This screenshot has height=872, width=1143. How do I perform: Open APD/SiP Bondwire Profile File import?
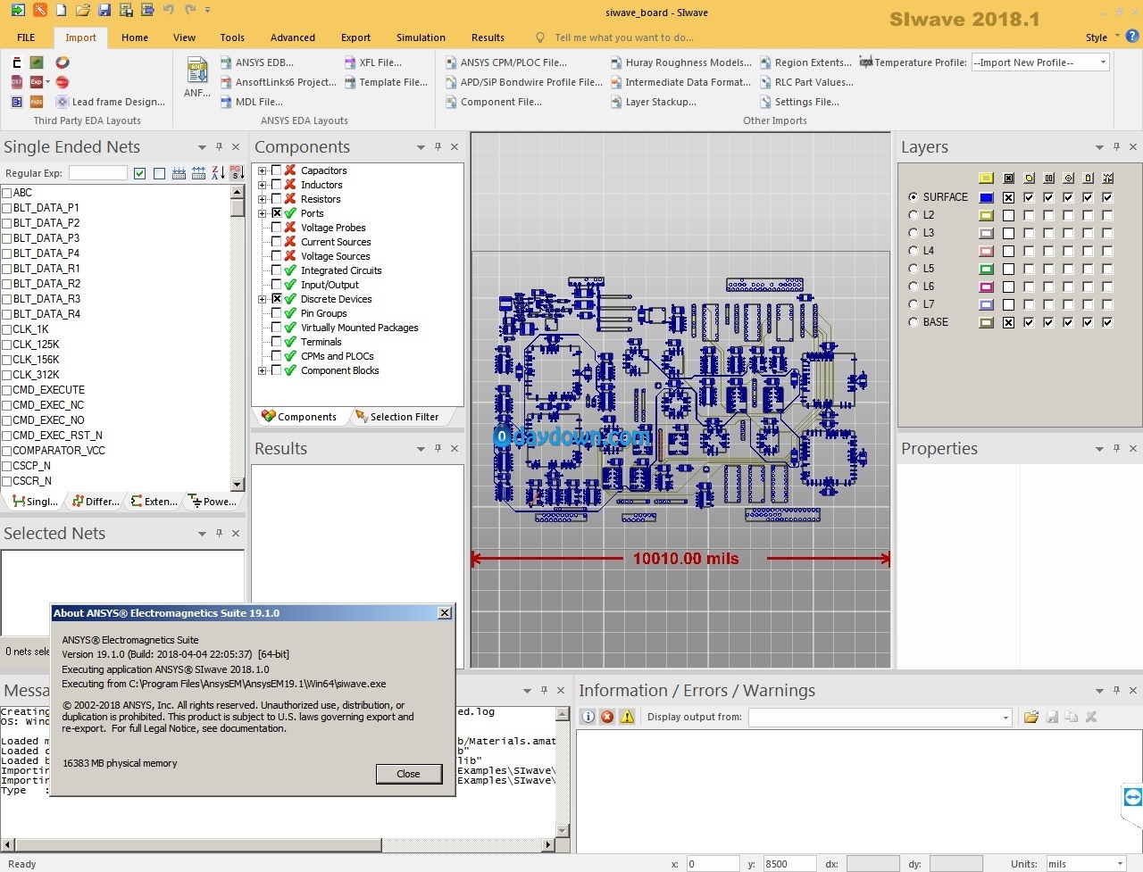523,82
